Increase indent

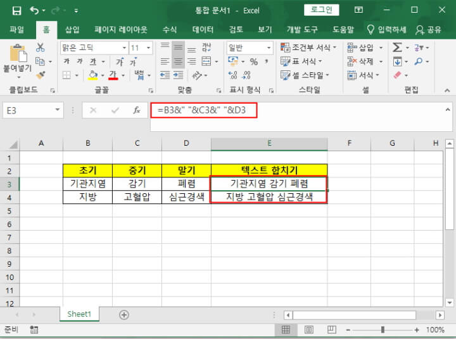point(178,75)
